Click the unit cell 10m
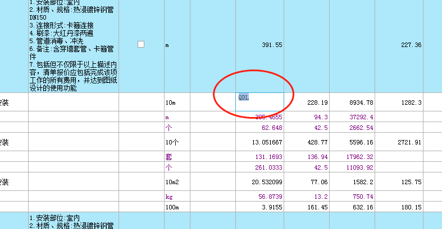The height and width of the screenshot is (229, 442). (171, 102)
